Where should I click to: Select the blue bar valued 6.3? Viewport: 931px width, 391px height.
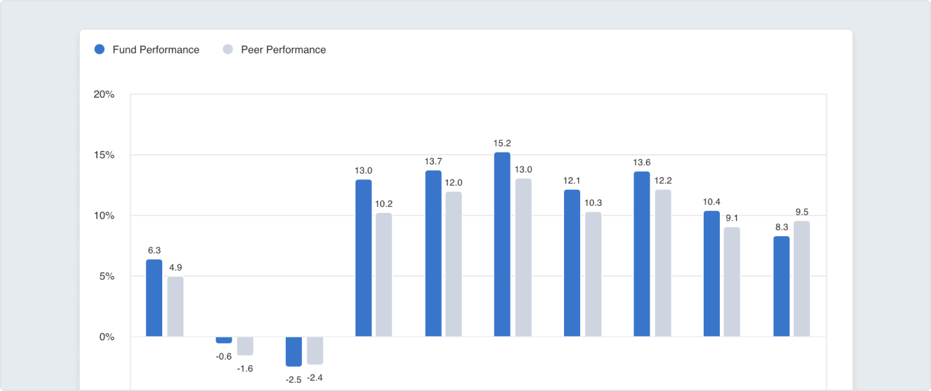[155, 298]
